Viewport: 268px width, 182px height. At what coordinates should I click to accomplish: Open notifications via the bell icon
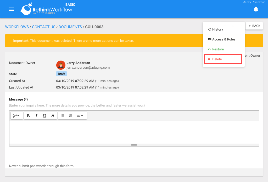tap(256, 9)
